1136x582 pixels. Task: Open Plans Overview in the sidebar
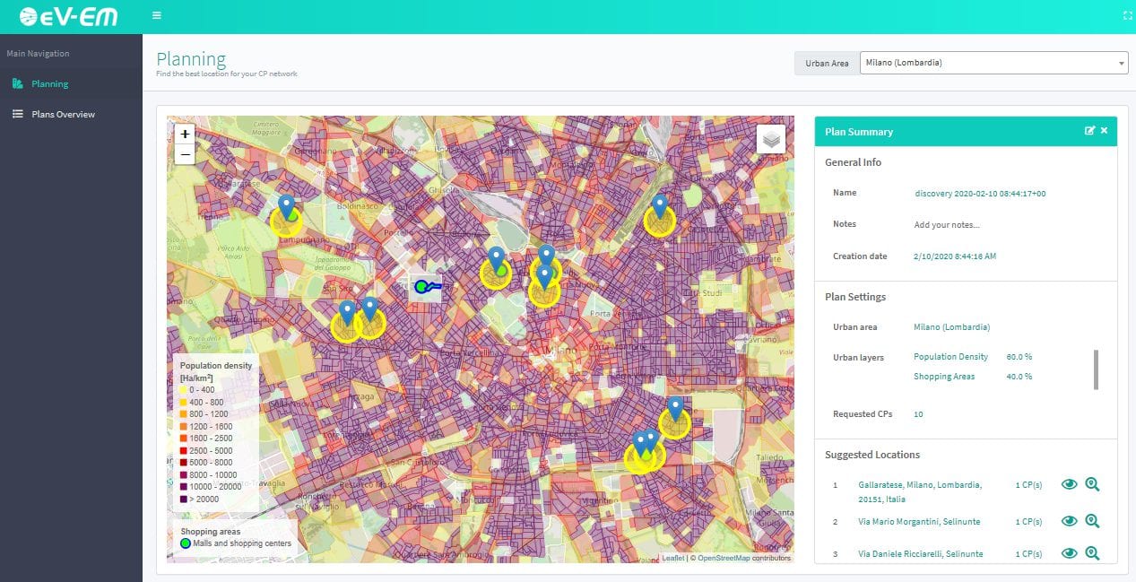62,115
